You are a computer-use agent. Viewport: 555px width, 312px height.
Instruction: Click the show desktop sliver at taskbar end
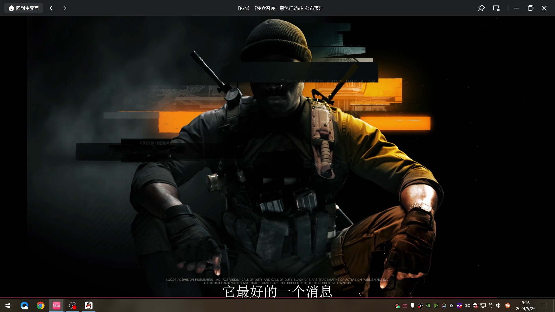pyautogui.click(x=554, y=306)
